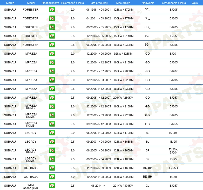Click production dates 08.2005 -> 03.2012
The height and width of the screenshot is (190, 203).
pos(99,133)
